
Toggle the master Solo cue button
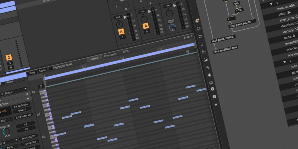171,22
